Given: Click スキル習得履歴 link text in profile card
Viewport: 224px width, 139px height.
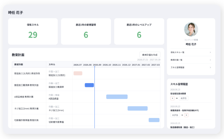Looking at the screenshot, I should point(177,68).
